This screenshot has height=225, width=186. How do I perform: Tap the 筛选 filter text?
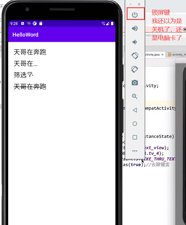[x=20, y=75]
